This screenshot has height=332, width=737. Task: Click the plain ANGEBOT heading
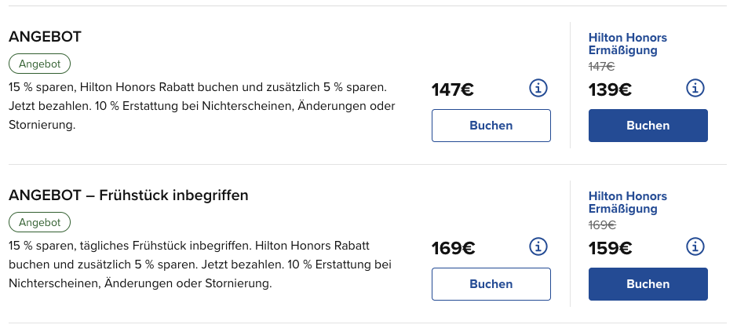[45, 37]
